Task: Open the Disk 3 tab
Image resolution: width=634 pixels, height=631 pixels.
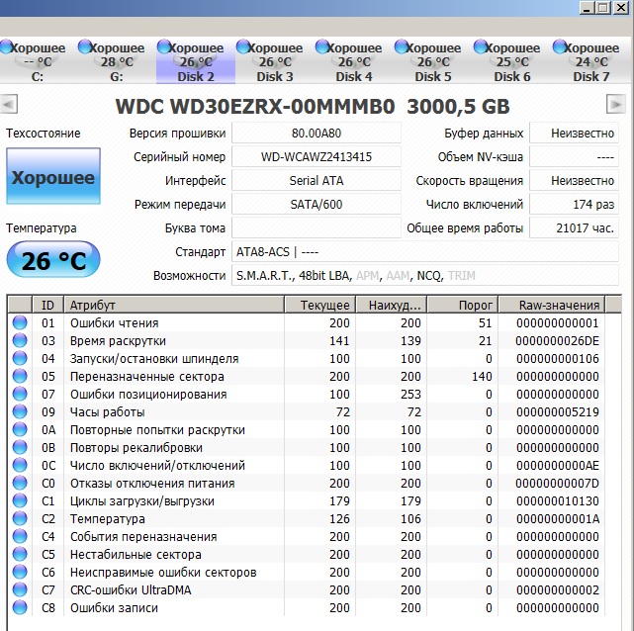Action: tap(275, 61)
